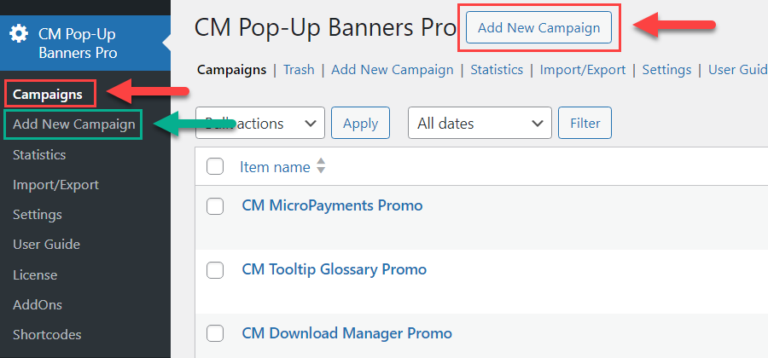Open the Bulk actions dropdown
Screen dimensions: 768x358
260,124
